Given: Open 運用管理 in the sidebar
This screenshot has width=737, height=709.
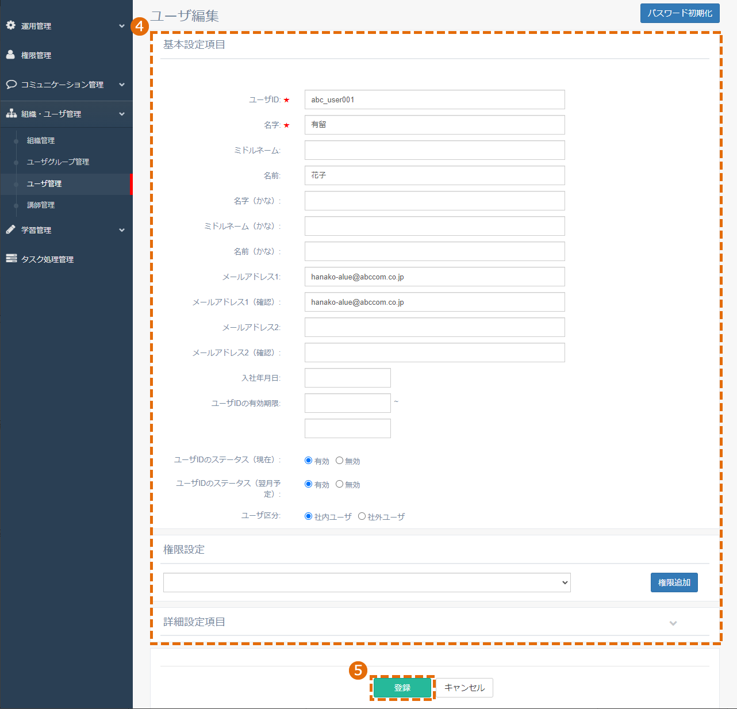Looking at the screenshot, I should (36, 26).
